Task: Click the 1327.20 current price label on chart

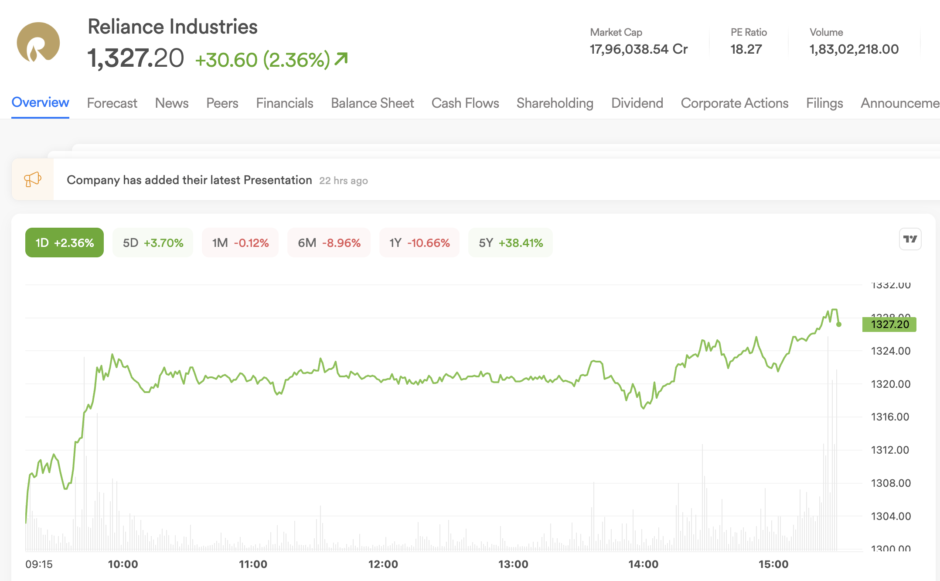Action: [889, 325]
